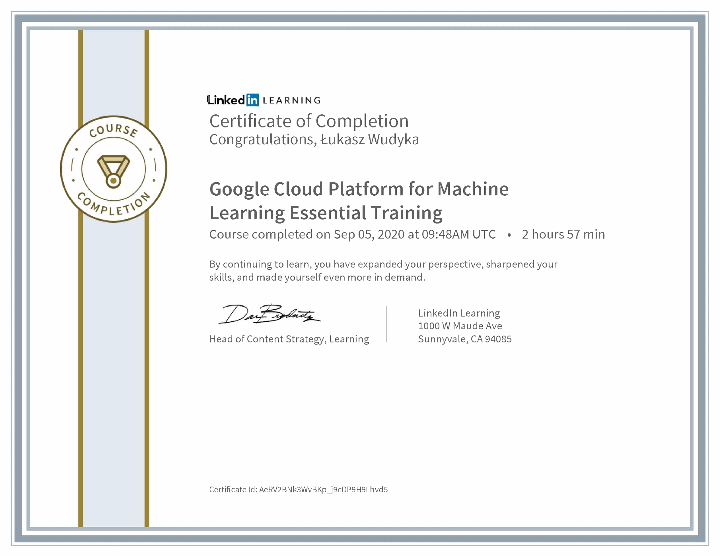
Task: Click 'Head of Content Strategy, Learning' caption
Action: pyautogui.click(x=289, y=339)
